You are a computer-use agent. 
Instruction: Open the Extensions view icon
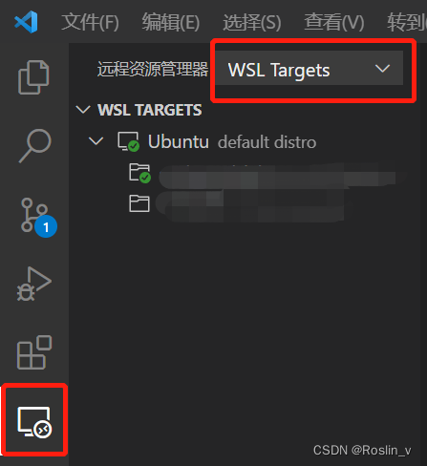tap(34, 352)
